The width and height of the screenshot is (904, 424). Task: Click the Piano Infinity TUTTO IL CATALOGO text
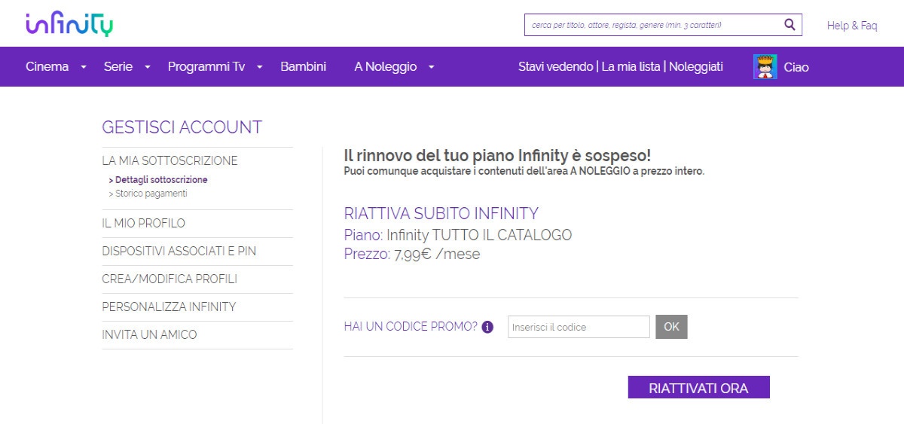point(458,234)
